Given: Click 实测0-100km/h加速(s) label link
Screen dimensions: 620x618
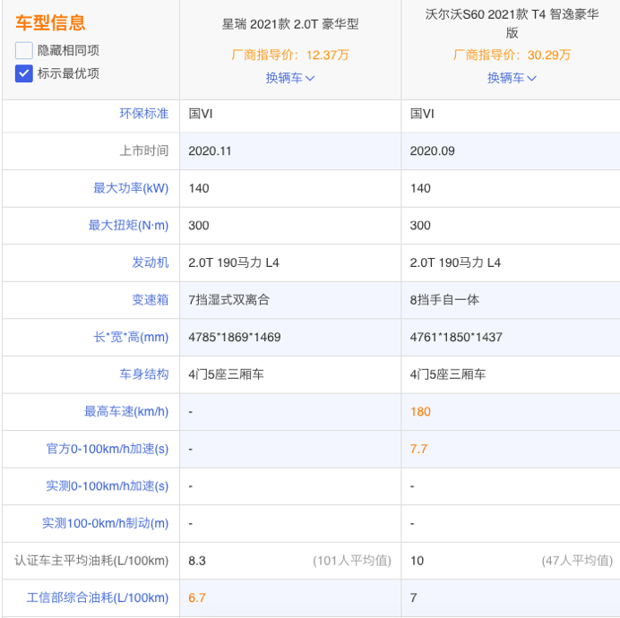Looking at the screenshot, I should pyautogui.click(x=108, y=486).
